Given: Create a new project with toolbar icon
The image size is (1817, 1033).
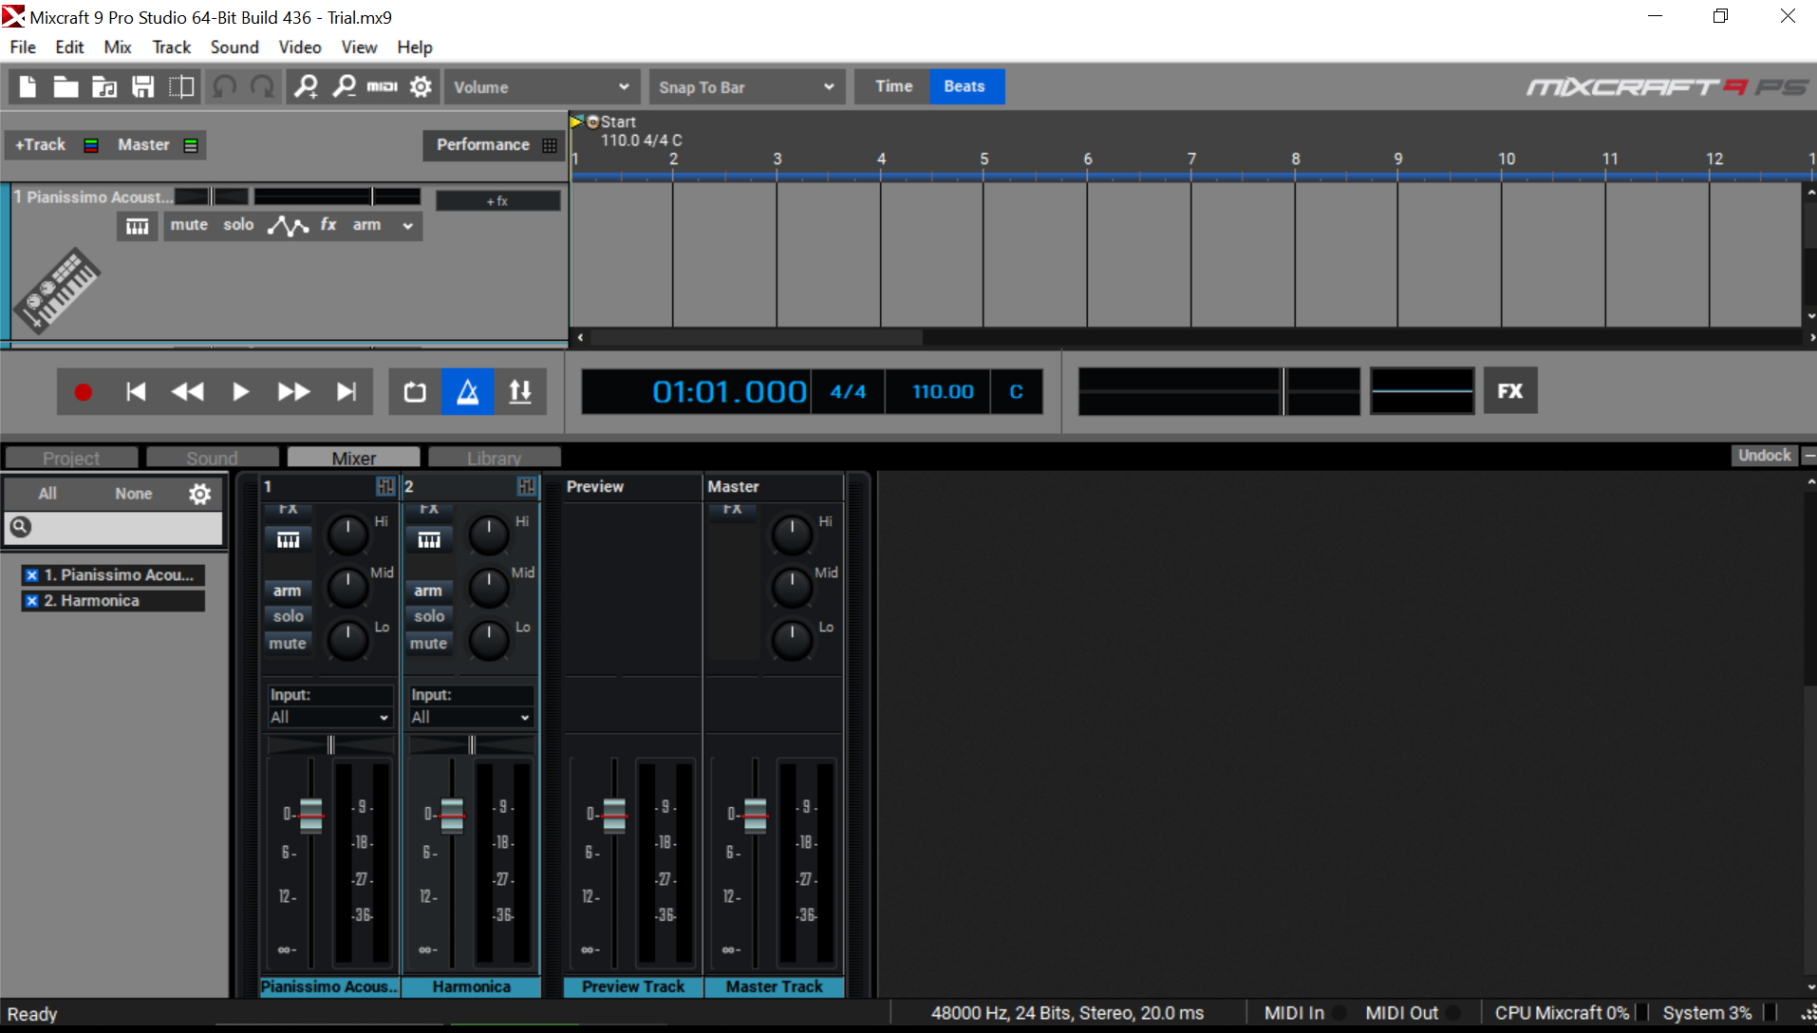Looking at the screenshot, I should [x=28, y=87].
